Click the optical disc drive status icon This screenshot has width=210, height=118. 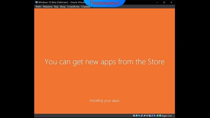(136, 116)
